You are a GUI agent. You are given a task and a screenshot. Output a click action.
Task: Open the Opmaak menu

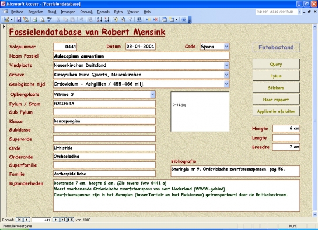pos(86,12)
